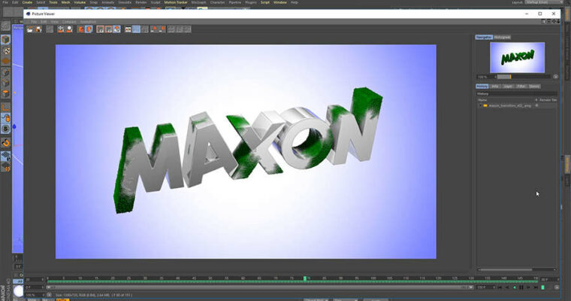Click the go-to-start playback button
Screen dimensions: 571x301
[500, 287]
